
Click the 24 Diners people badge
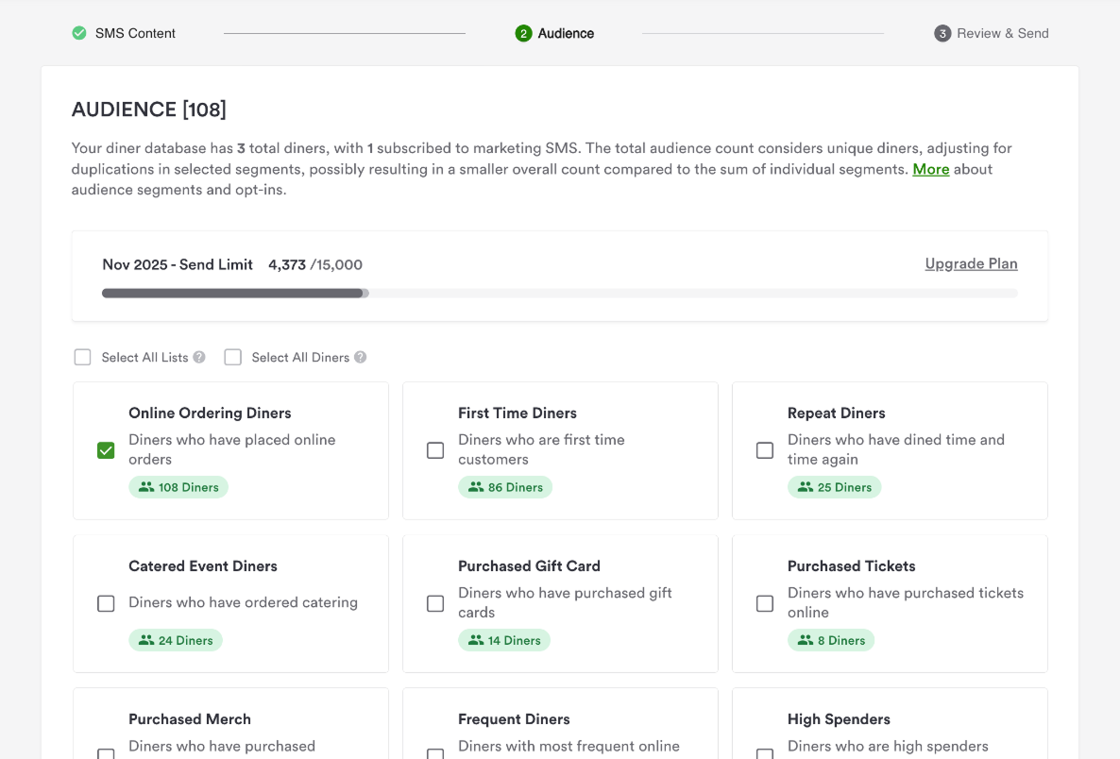tap(176, 640)
